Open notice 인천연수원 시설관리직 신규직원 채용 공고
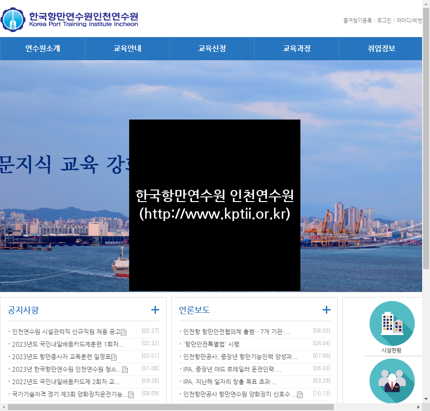This screenshot has height=411, width=430. 66,332
